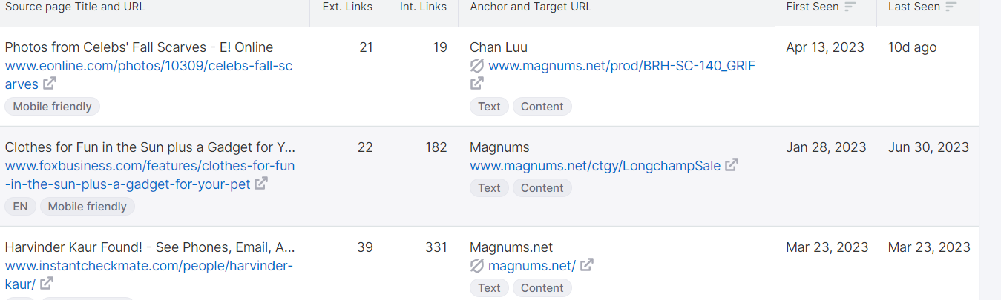Open external link icon for foxbusiness.com source URL
Viewport: 1001px width, 300px height.
coord(261,184)
